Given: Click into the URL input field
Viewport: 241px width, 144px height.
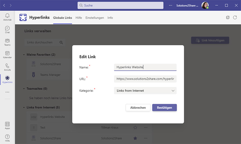Looking at the screenshot, I should click(145, 79).
